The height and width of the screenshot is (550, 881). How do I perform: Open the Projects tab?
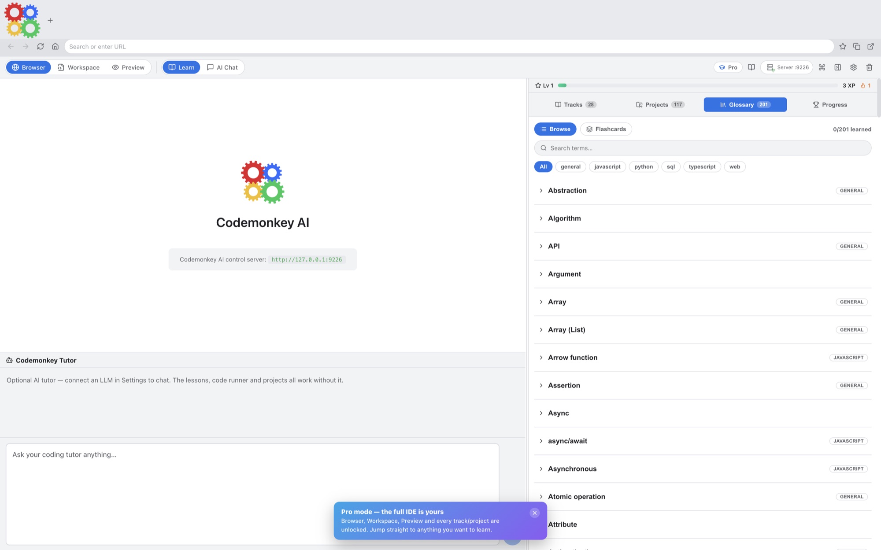tap(660, 104)
